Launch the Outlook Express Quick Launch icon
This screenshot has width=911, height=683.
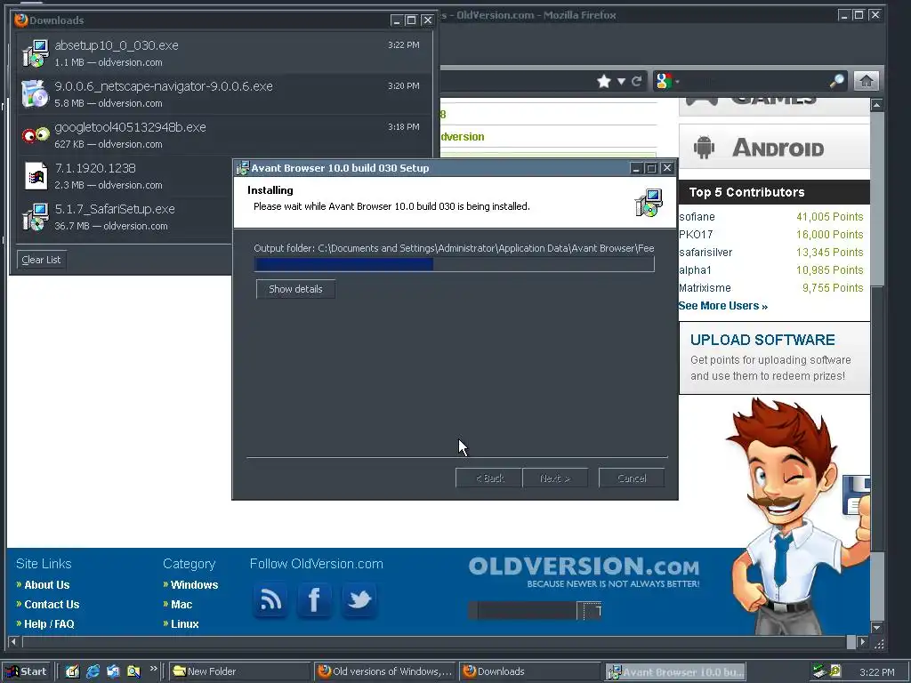[113, 671]
